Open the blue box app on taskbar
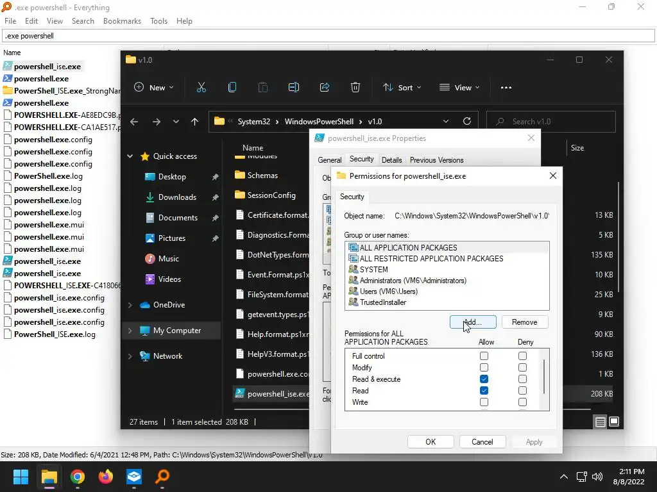Screen dimensions: 657x492 [x=134, y=477]
